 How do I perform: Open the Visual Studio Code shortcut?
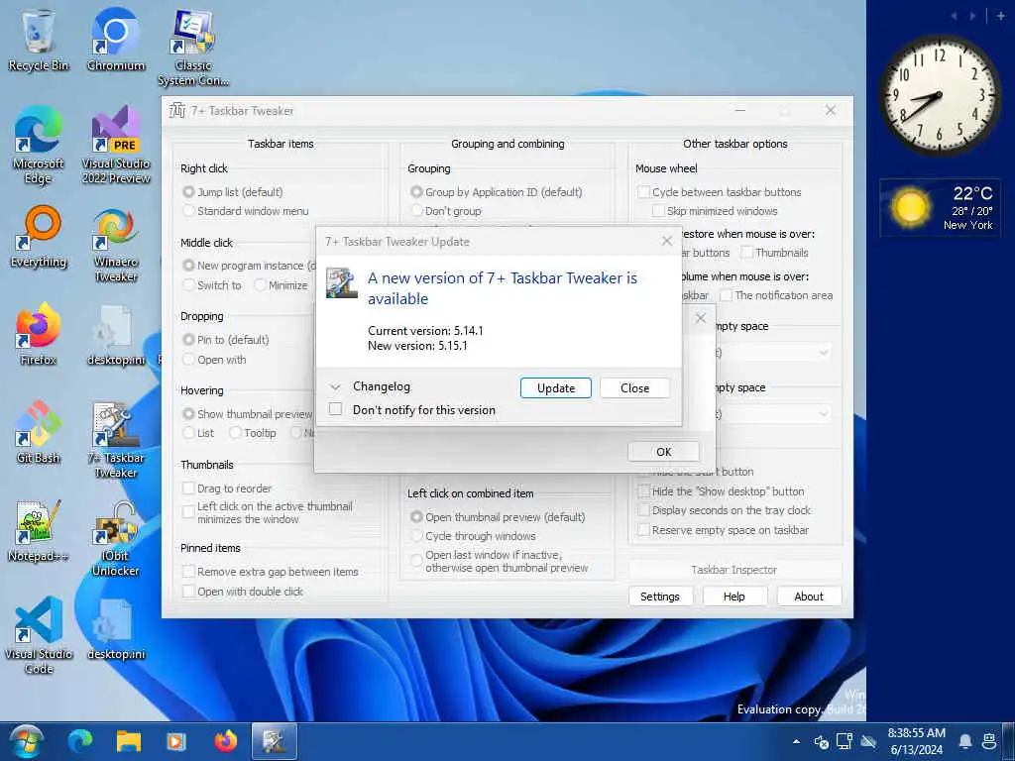point(39,636)
